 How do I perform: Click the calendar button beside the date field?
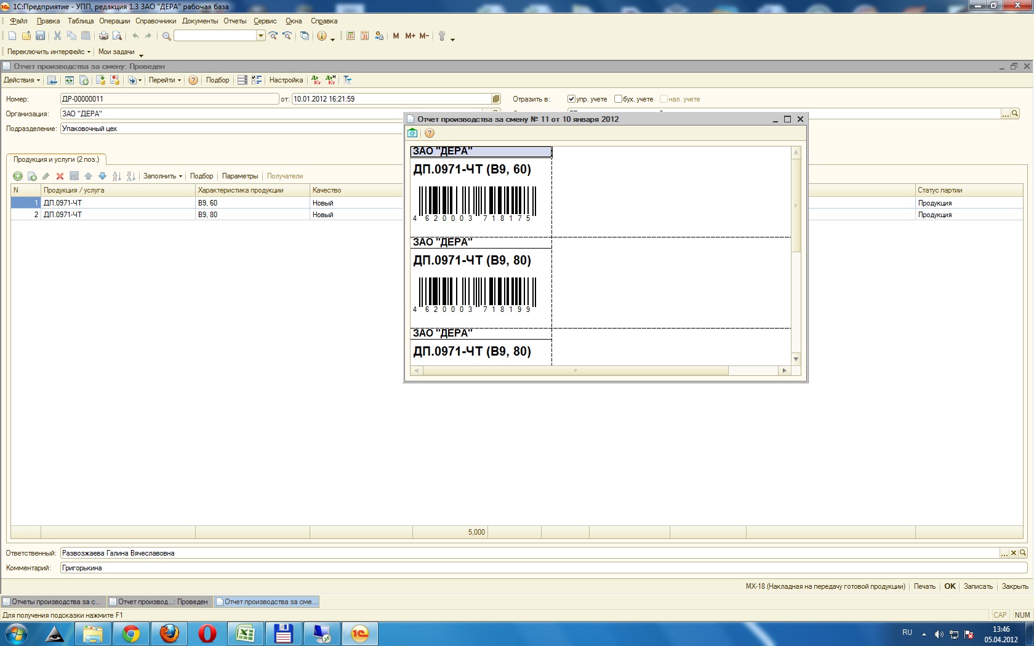496,98
